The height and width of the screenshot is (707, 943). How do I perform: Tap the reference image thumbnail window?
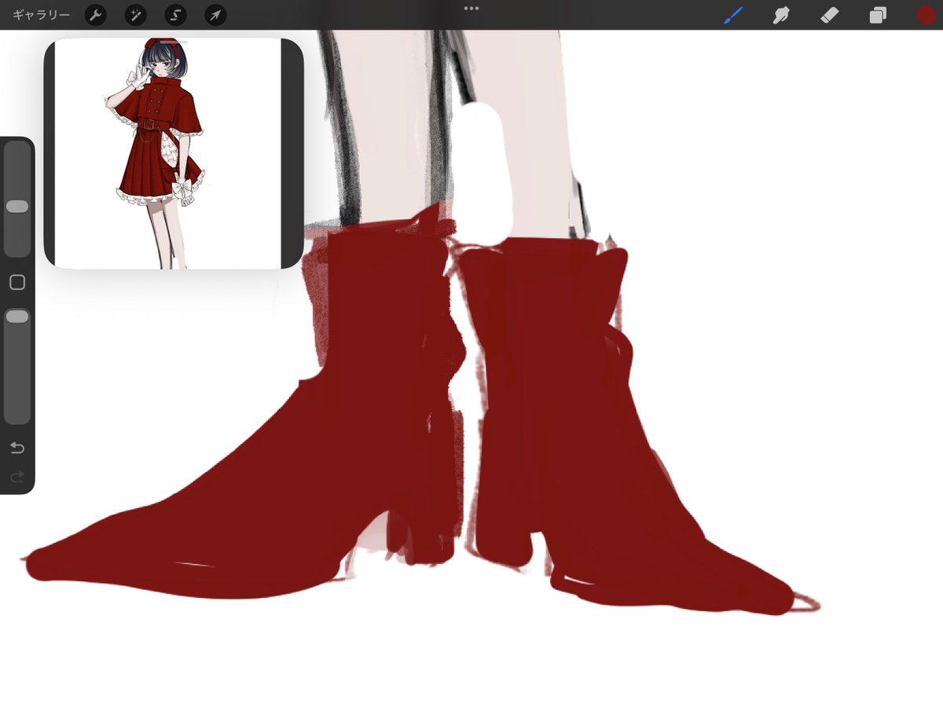[x=174, y=153]
